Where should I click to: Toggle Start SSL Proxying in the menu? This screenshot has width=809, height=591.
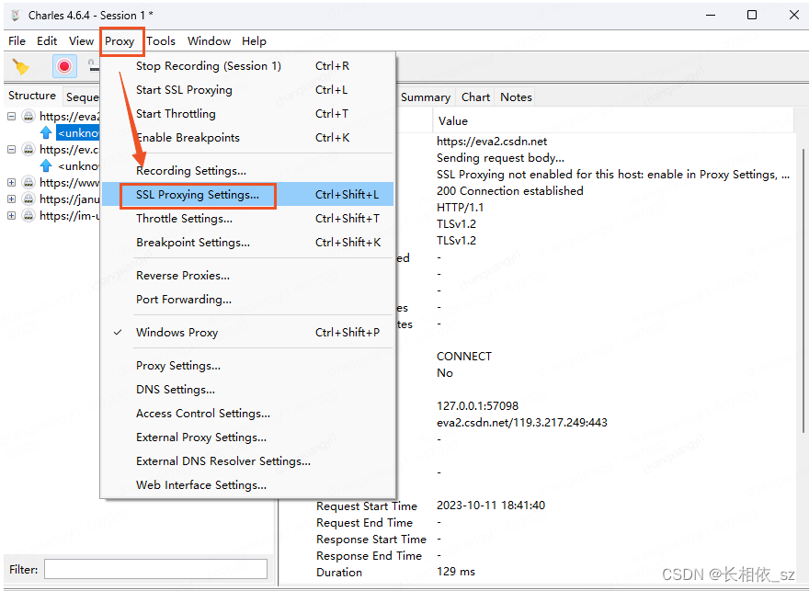[184, 89]
